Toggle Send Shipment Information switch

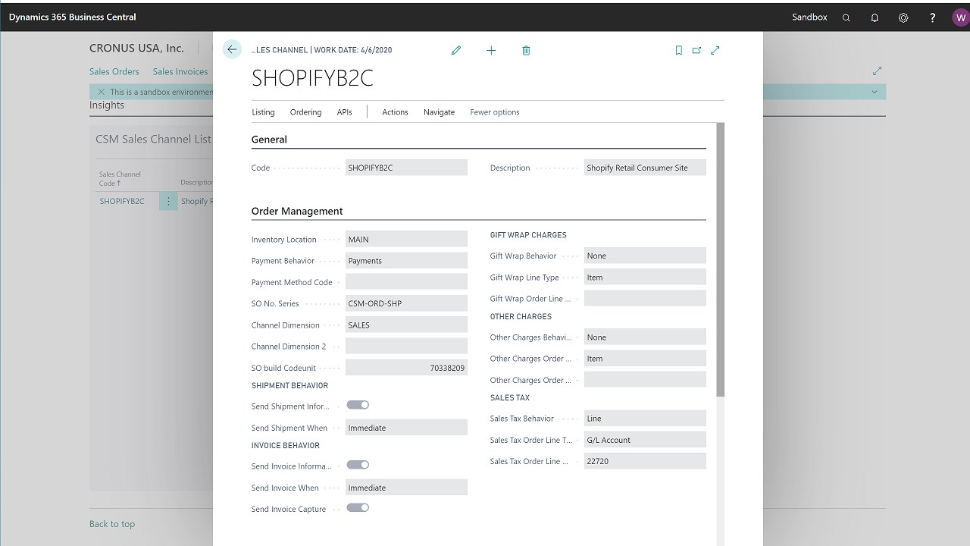point(358,405)
